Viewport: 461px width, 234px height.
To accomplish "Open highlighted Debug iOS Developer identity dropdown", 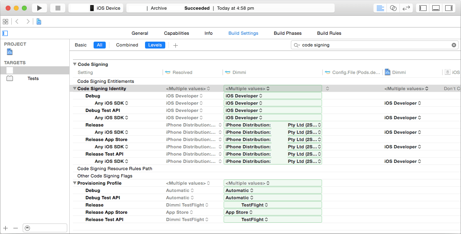I will [273, 96].
